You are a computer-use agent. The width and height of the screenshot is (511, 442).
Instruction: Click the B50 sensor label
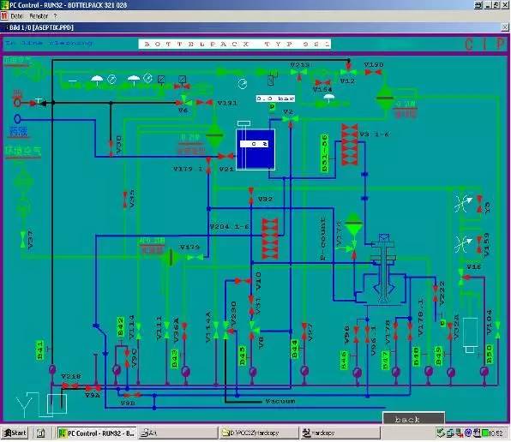pyautogui.click(x=489, y=355)
